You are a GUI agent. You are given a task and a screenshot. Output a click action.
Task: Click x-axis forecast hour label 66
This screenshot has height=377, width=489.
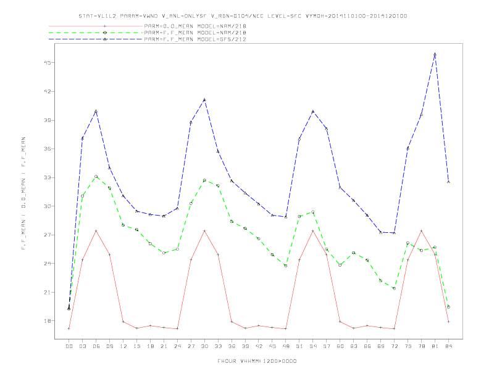click(367, 346)
